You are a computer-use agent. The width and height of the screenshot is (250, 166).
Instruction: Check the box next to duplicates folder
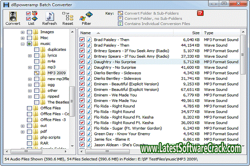click(37, 49)
